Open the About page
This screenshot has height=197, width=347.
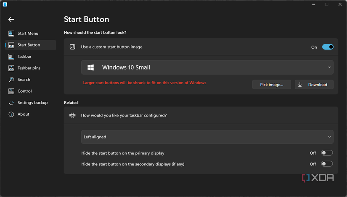[x=31, y=114]
